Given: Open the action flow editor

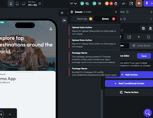Looking at the screenshot, I should coord(144,56).
